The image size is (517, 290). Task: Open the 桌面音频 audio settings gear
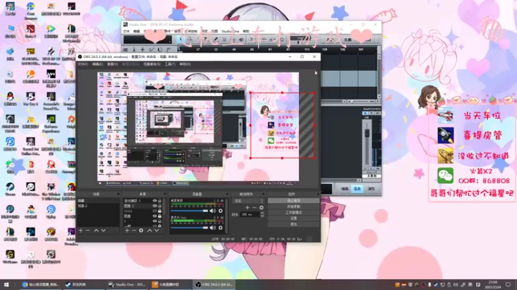click(220, 211)
